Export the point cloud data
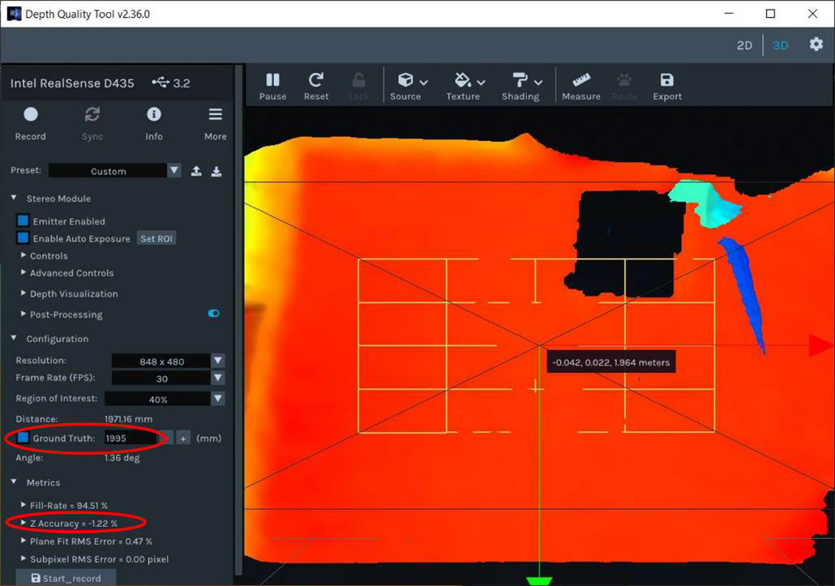The image size is (835, 586). click(x=666, y=84)
